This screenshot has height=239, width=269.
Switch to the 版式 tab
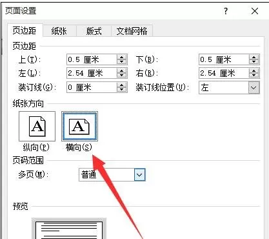(94, 31)
